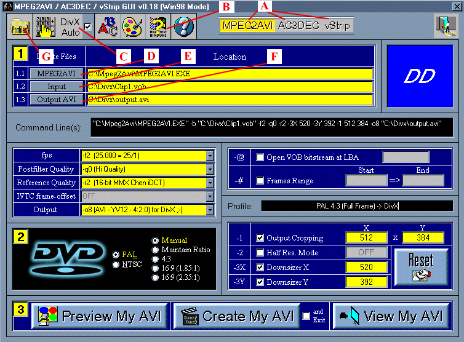
Task: Click the Clip1.vob input path field
Action: (x=230, y=87)
